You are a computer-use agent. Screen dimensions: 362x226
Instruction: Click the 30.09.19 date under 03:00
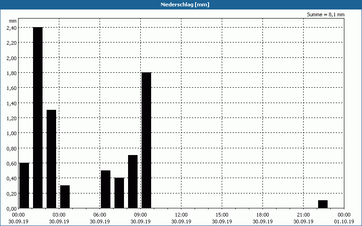tap(59, 221)
